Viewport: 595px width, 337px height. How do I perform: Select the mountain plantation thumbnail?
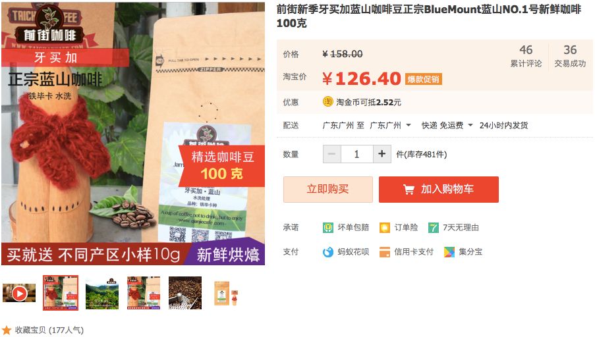tap(102, 293)
